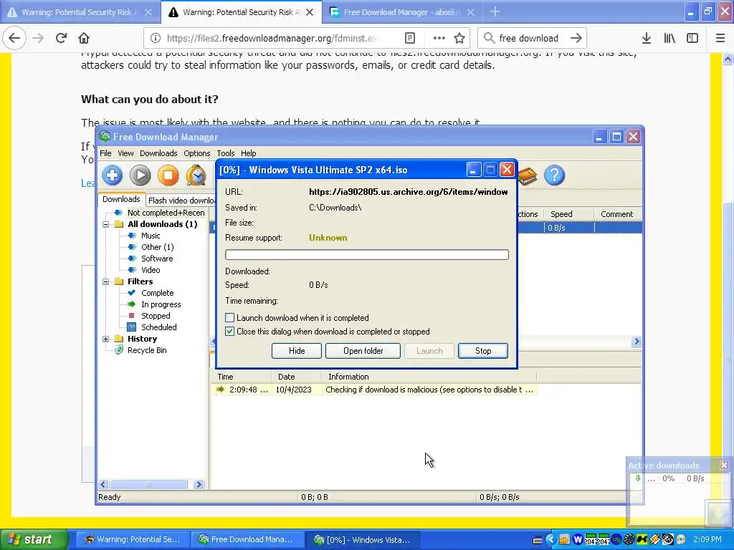The height and width of the screenshot is (550, 734).
Task: Open Firefox downloads arrow icon
Action: pyautogui.click(x=646, y=39)
